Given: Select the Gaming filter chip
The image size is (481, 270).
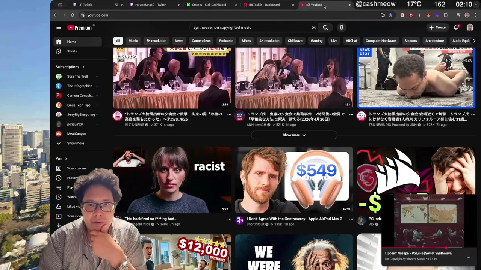Looking at the screenshot, I should click(x=317, y=41).
